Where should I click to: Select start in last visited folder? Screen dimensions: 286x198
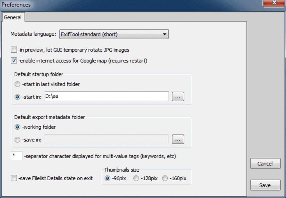[x=18, y=84]
